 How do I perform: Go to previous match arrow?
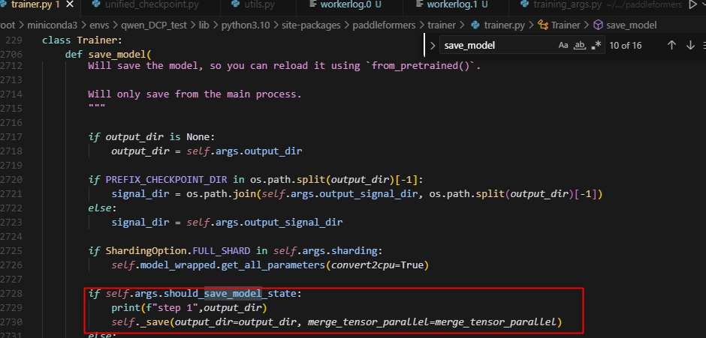point(671,46)
